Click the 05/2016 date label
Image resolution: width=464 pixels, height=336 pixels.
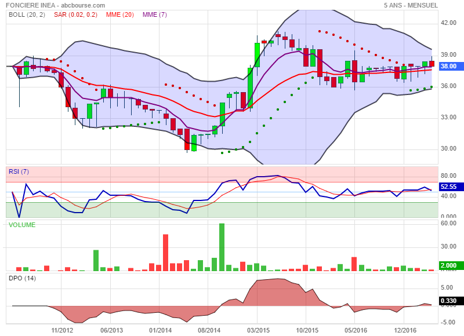coord(356,330)
